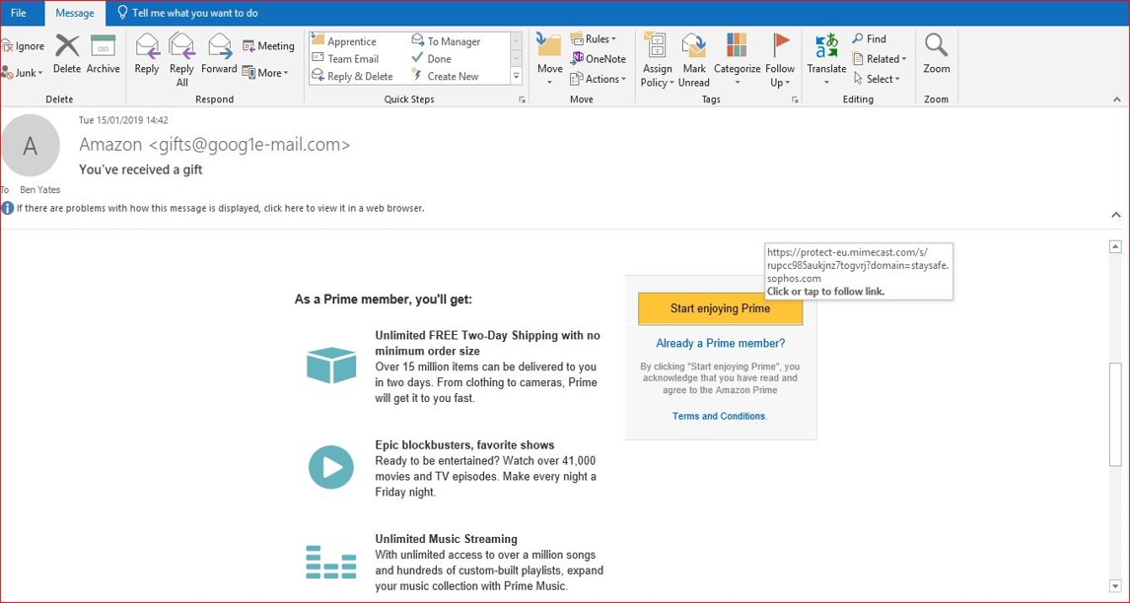1130x603 pixels.
Task: Expand the Quick Steps gallery
Action: (x=516, y=77)
